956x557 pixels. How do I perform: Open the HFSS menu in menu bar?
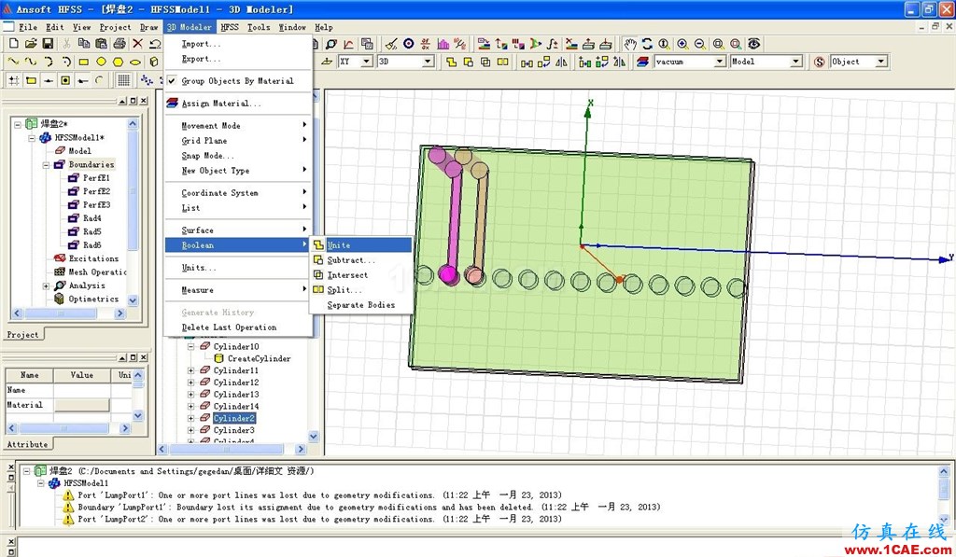(x=230, y=27)
